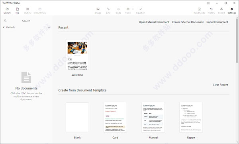The height and width of the screenshot is (144, 239).
Task: Click the "Welcome" label under Recent
Action: tap(77, 75)
